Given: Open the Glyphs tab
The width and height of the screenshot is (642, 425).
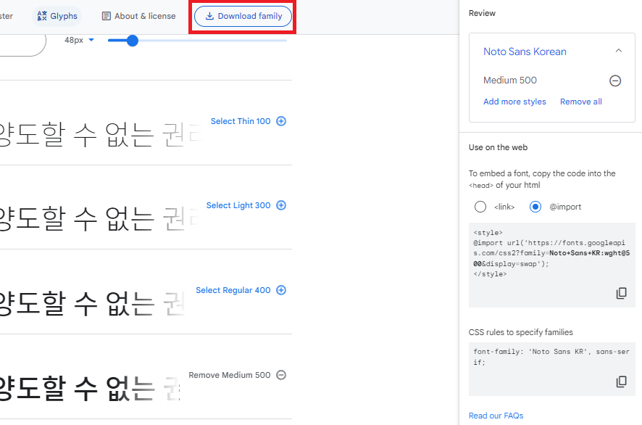Looking at the screenshot, I should (x=57, y=16).
